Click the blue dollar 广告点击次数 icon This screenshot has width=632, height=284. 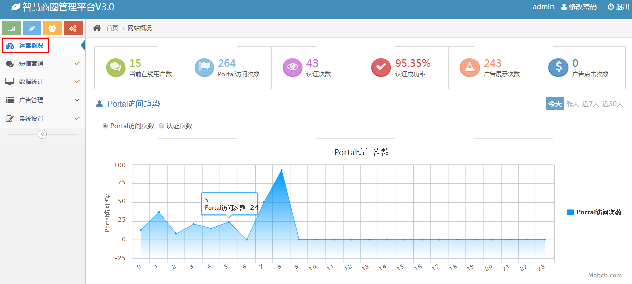[x=558, y=67]
